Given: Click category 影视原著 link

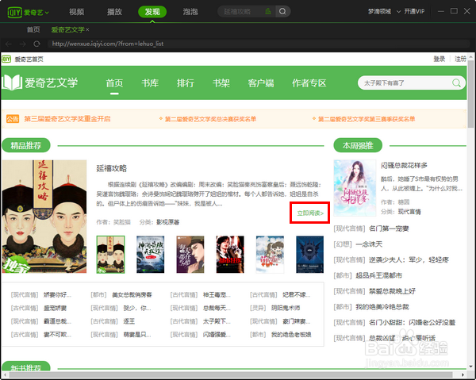Looking at the screenshot, I should 168,222.
